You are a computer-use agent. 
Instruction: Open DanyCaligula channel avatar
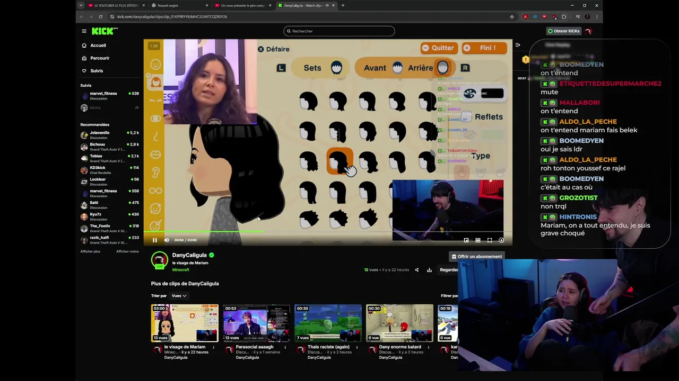(159, 260)
